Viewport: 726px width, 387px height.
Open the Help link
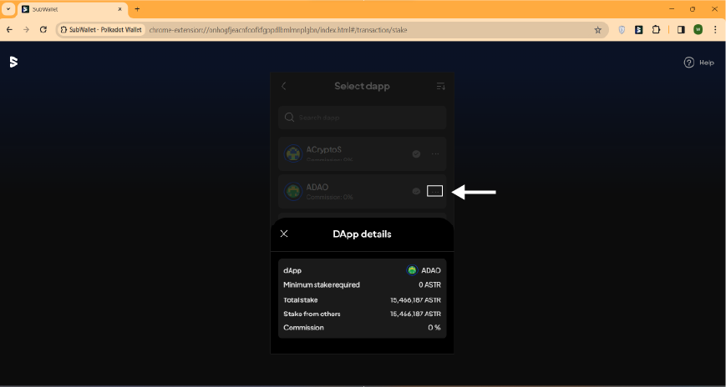699,63
